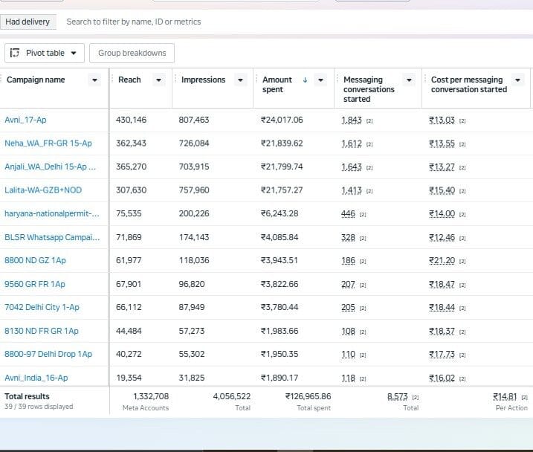Viewport: 533px width, 452px height.
Task: Click the Had delivery filter chip
Action: click(28, 22)
